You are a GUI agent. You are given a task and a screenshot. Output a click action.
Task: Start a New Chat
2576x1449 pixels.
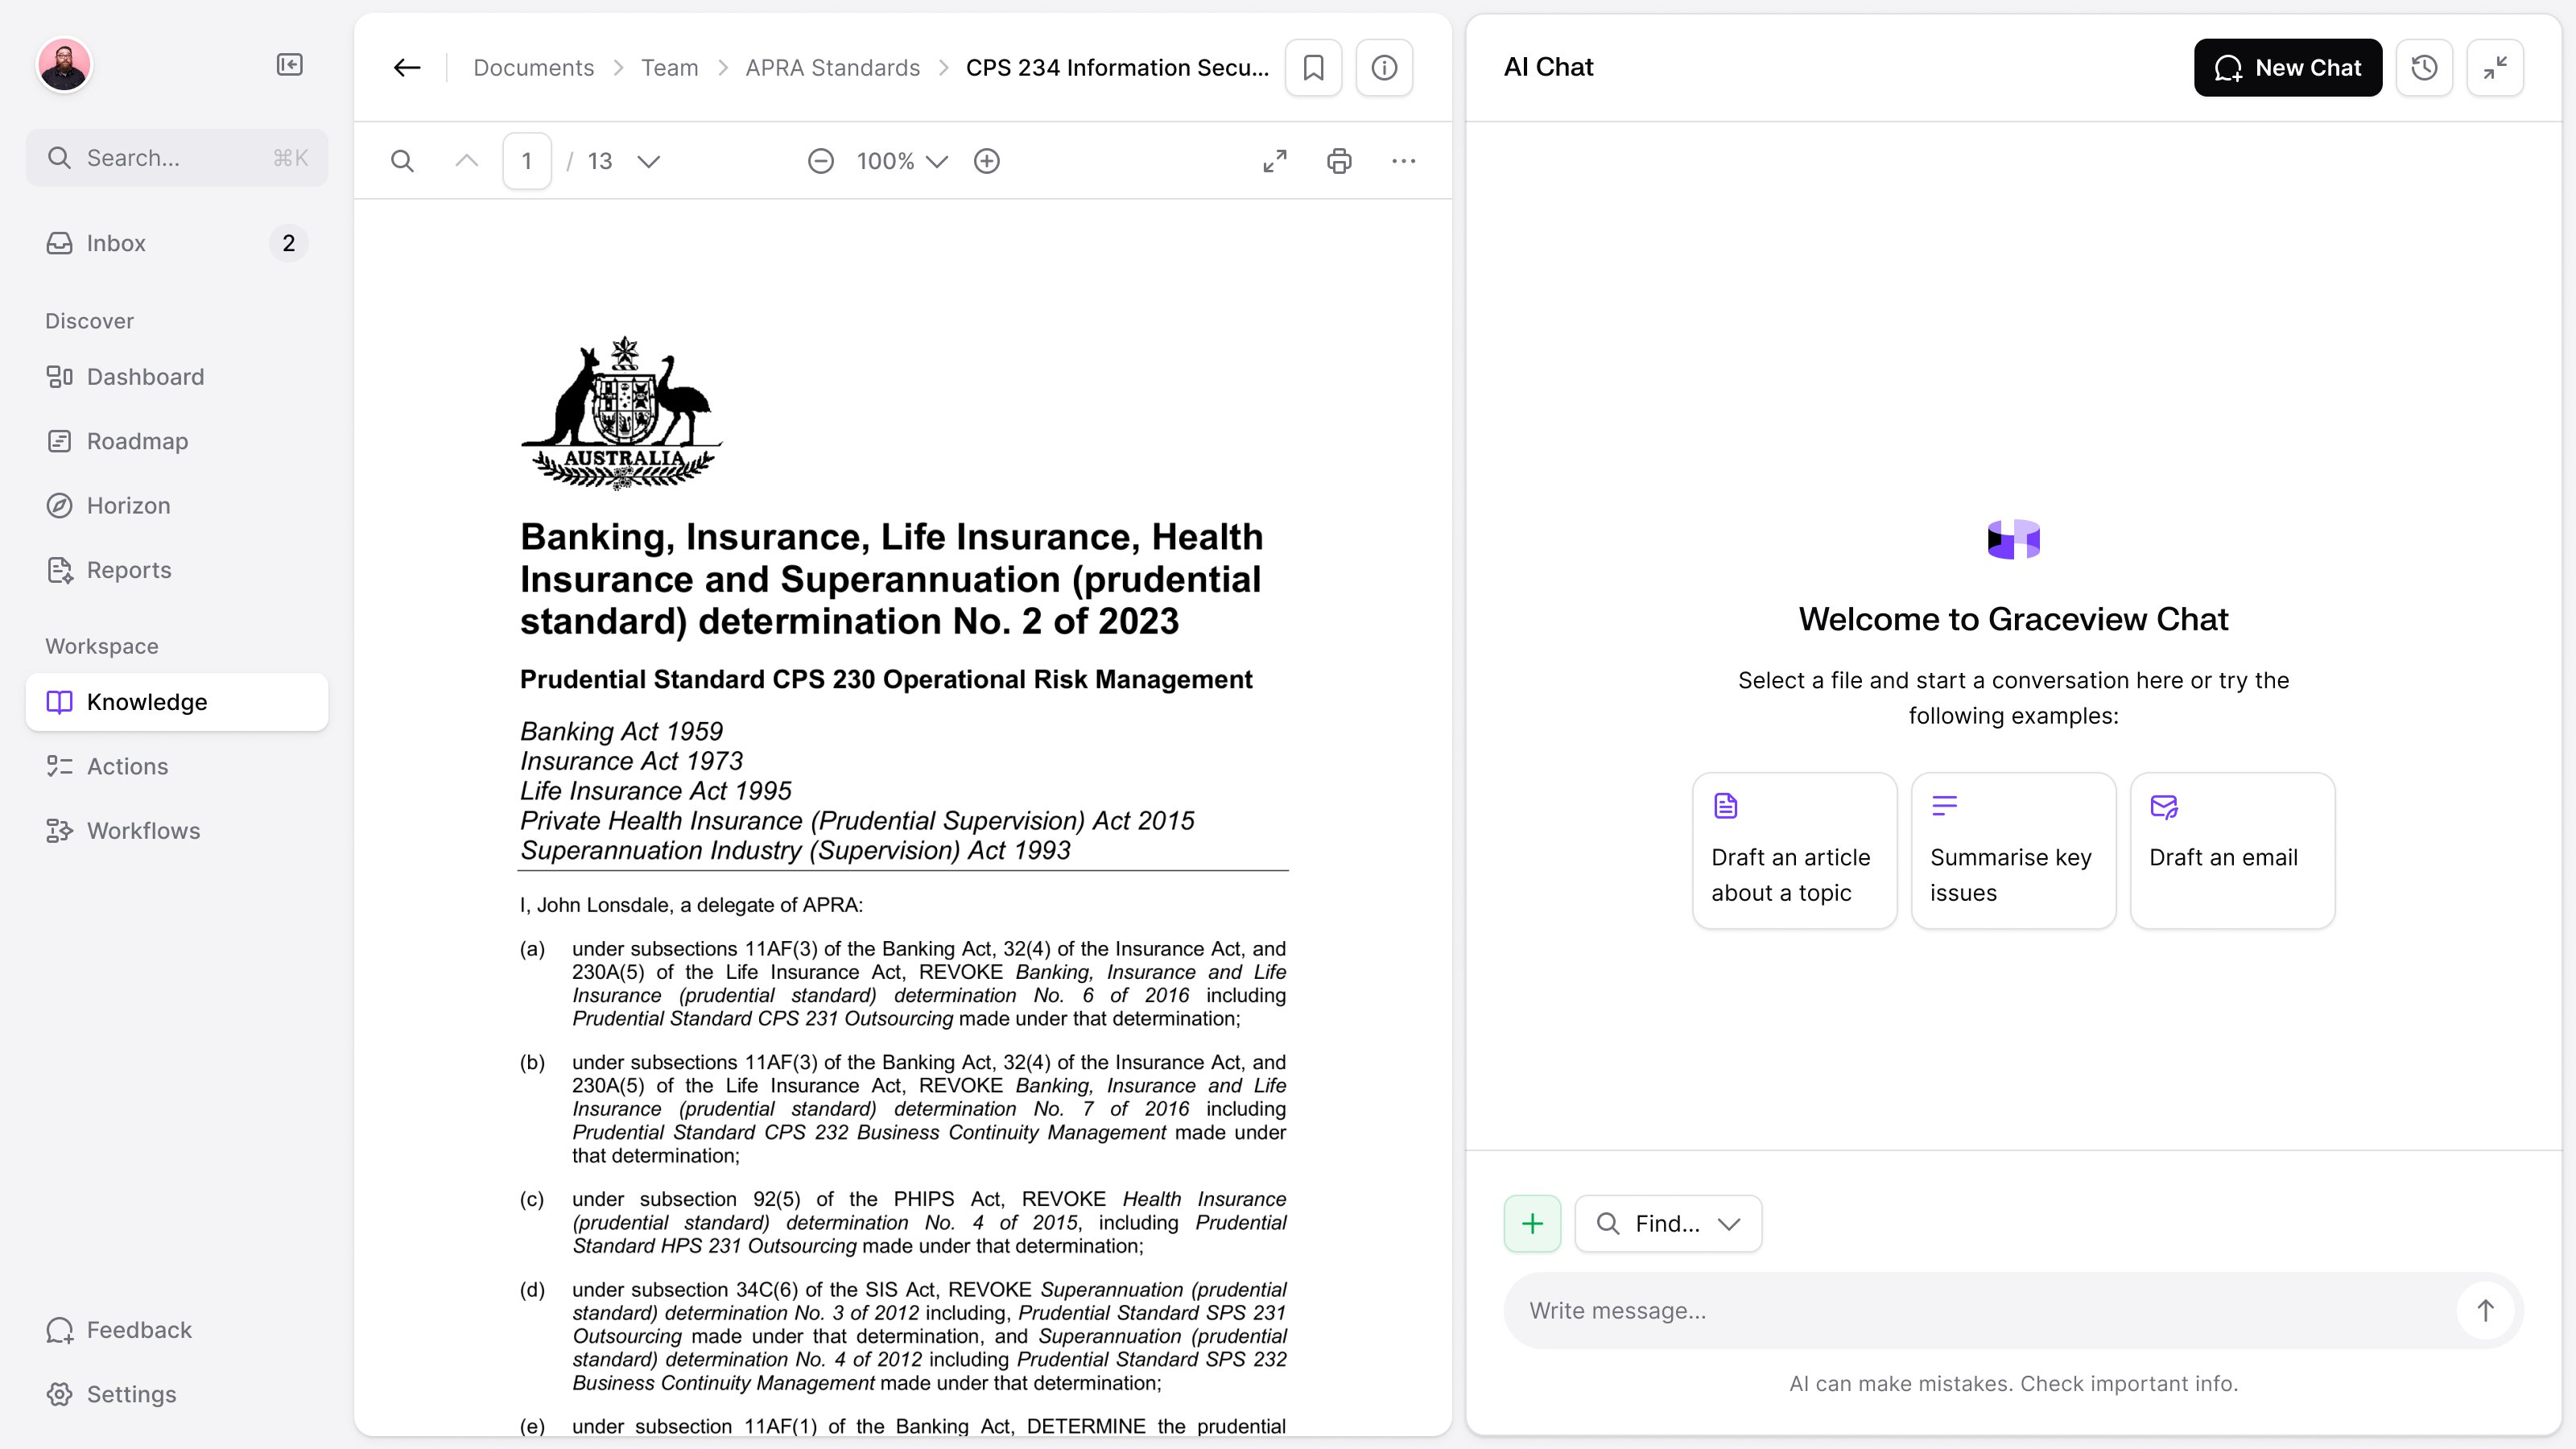(x=2287, y=68)
